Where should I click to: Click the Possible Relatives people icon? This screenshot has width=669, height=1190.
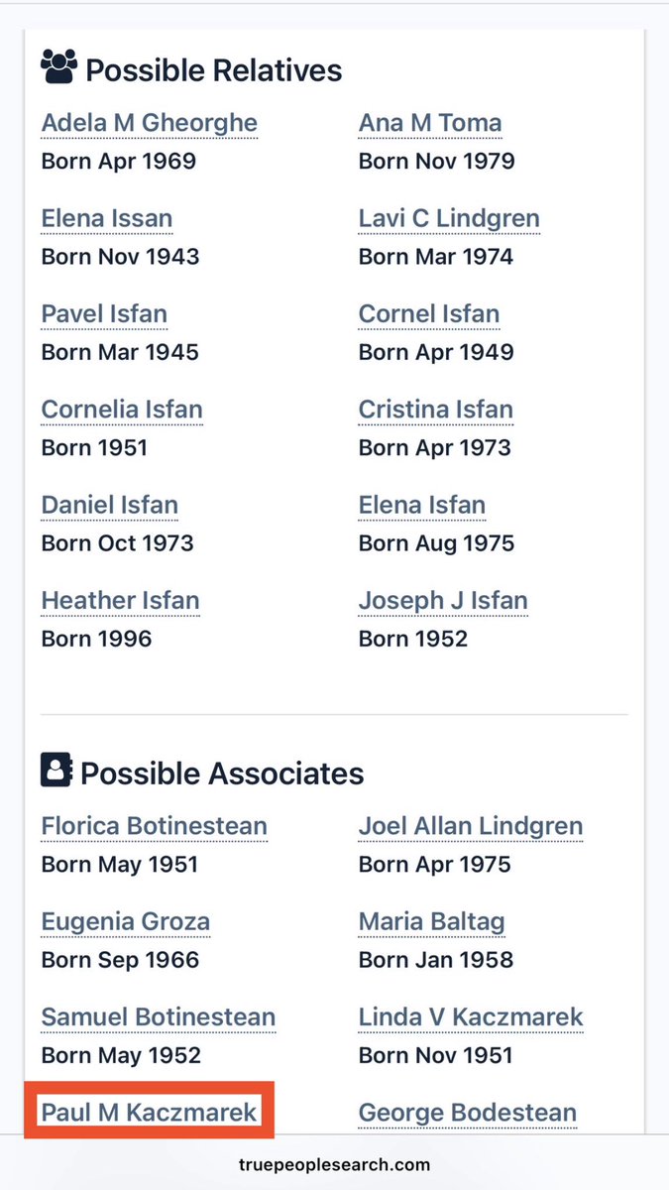pos(58,67)
